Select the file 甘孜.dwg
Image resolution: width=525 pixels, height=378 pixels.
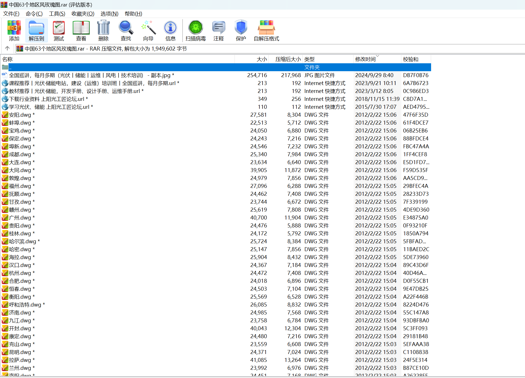22,202
